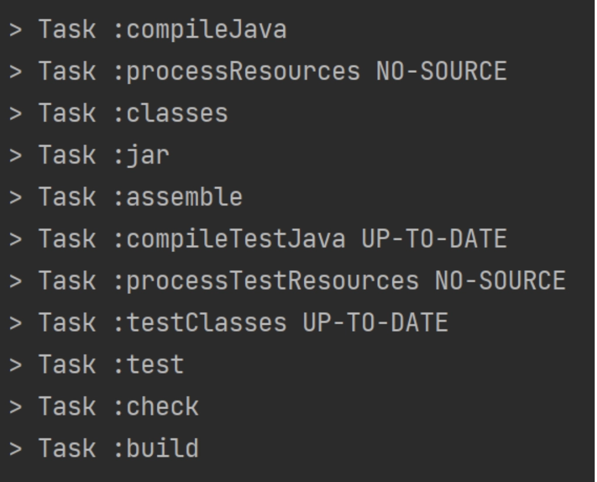Click the :check task name

[x=155, y=407]
